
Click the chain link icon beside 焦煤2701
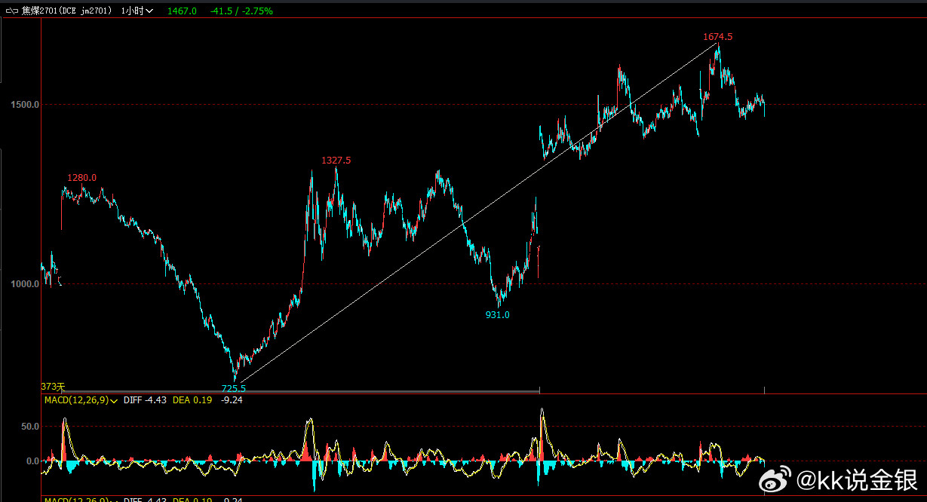point(11,11)
